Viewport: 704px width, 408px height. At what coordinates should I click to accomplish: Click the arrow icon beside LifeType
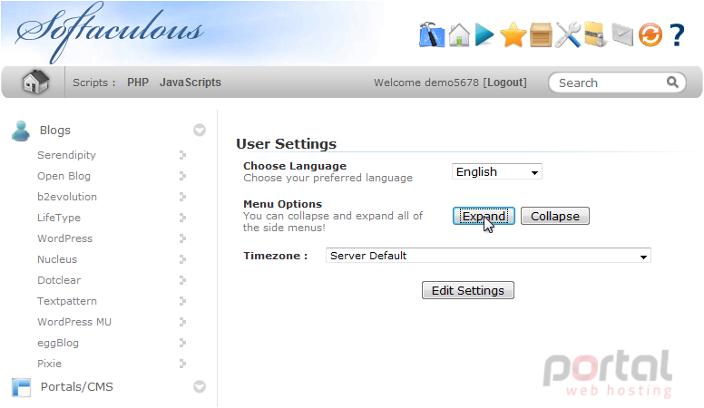182,218
